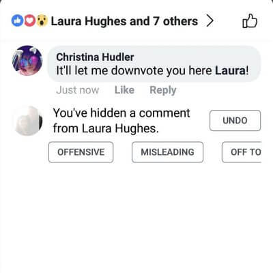
Task: Click the blue Like reaction icon
Action: pyautogui.click(x=17, y=20)
